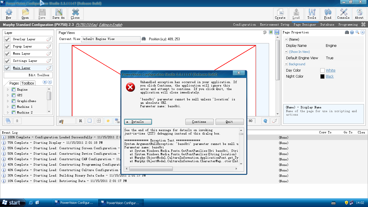The height and width of the screenshot is (207, 368).
Task: Click the Black night color link
Action: coord(330,76)
